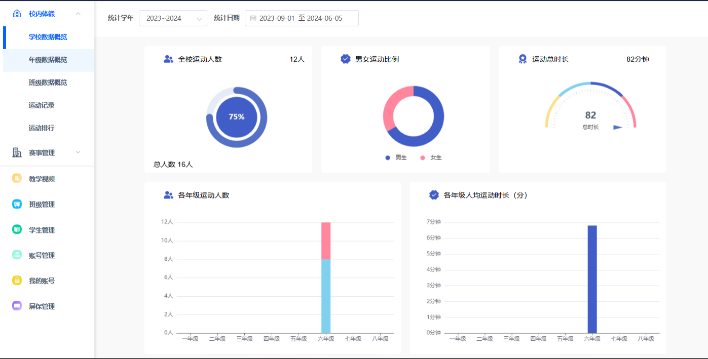Open 班级数据概览 page

[x=48, y=83]
